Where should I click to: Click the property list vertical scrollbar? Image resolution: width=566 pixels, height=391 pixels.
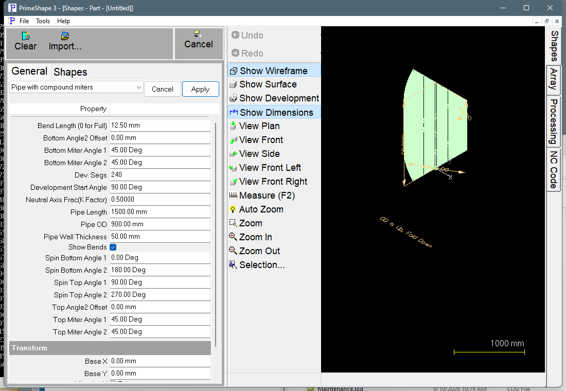pyautogui.click(x=216, y=235)
